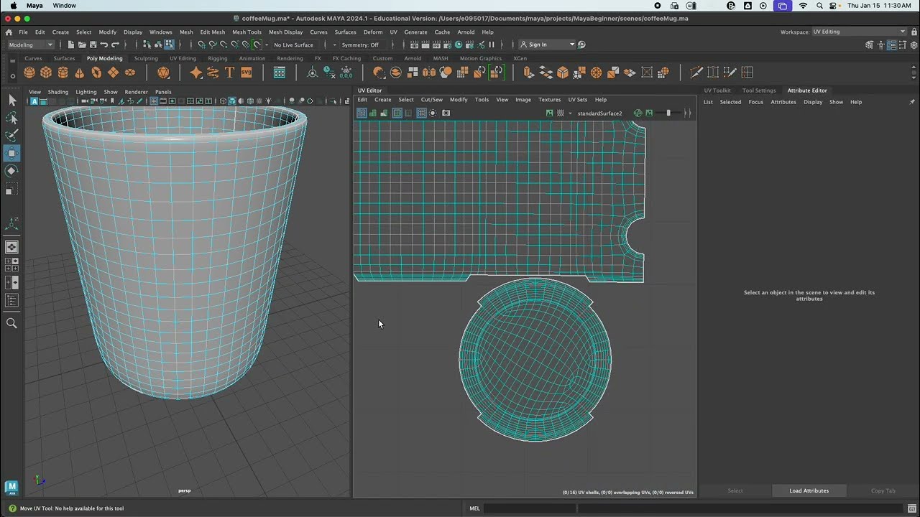Click the Undo arrow icon
920x517 pixels.
103,45
